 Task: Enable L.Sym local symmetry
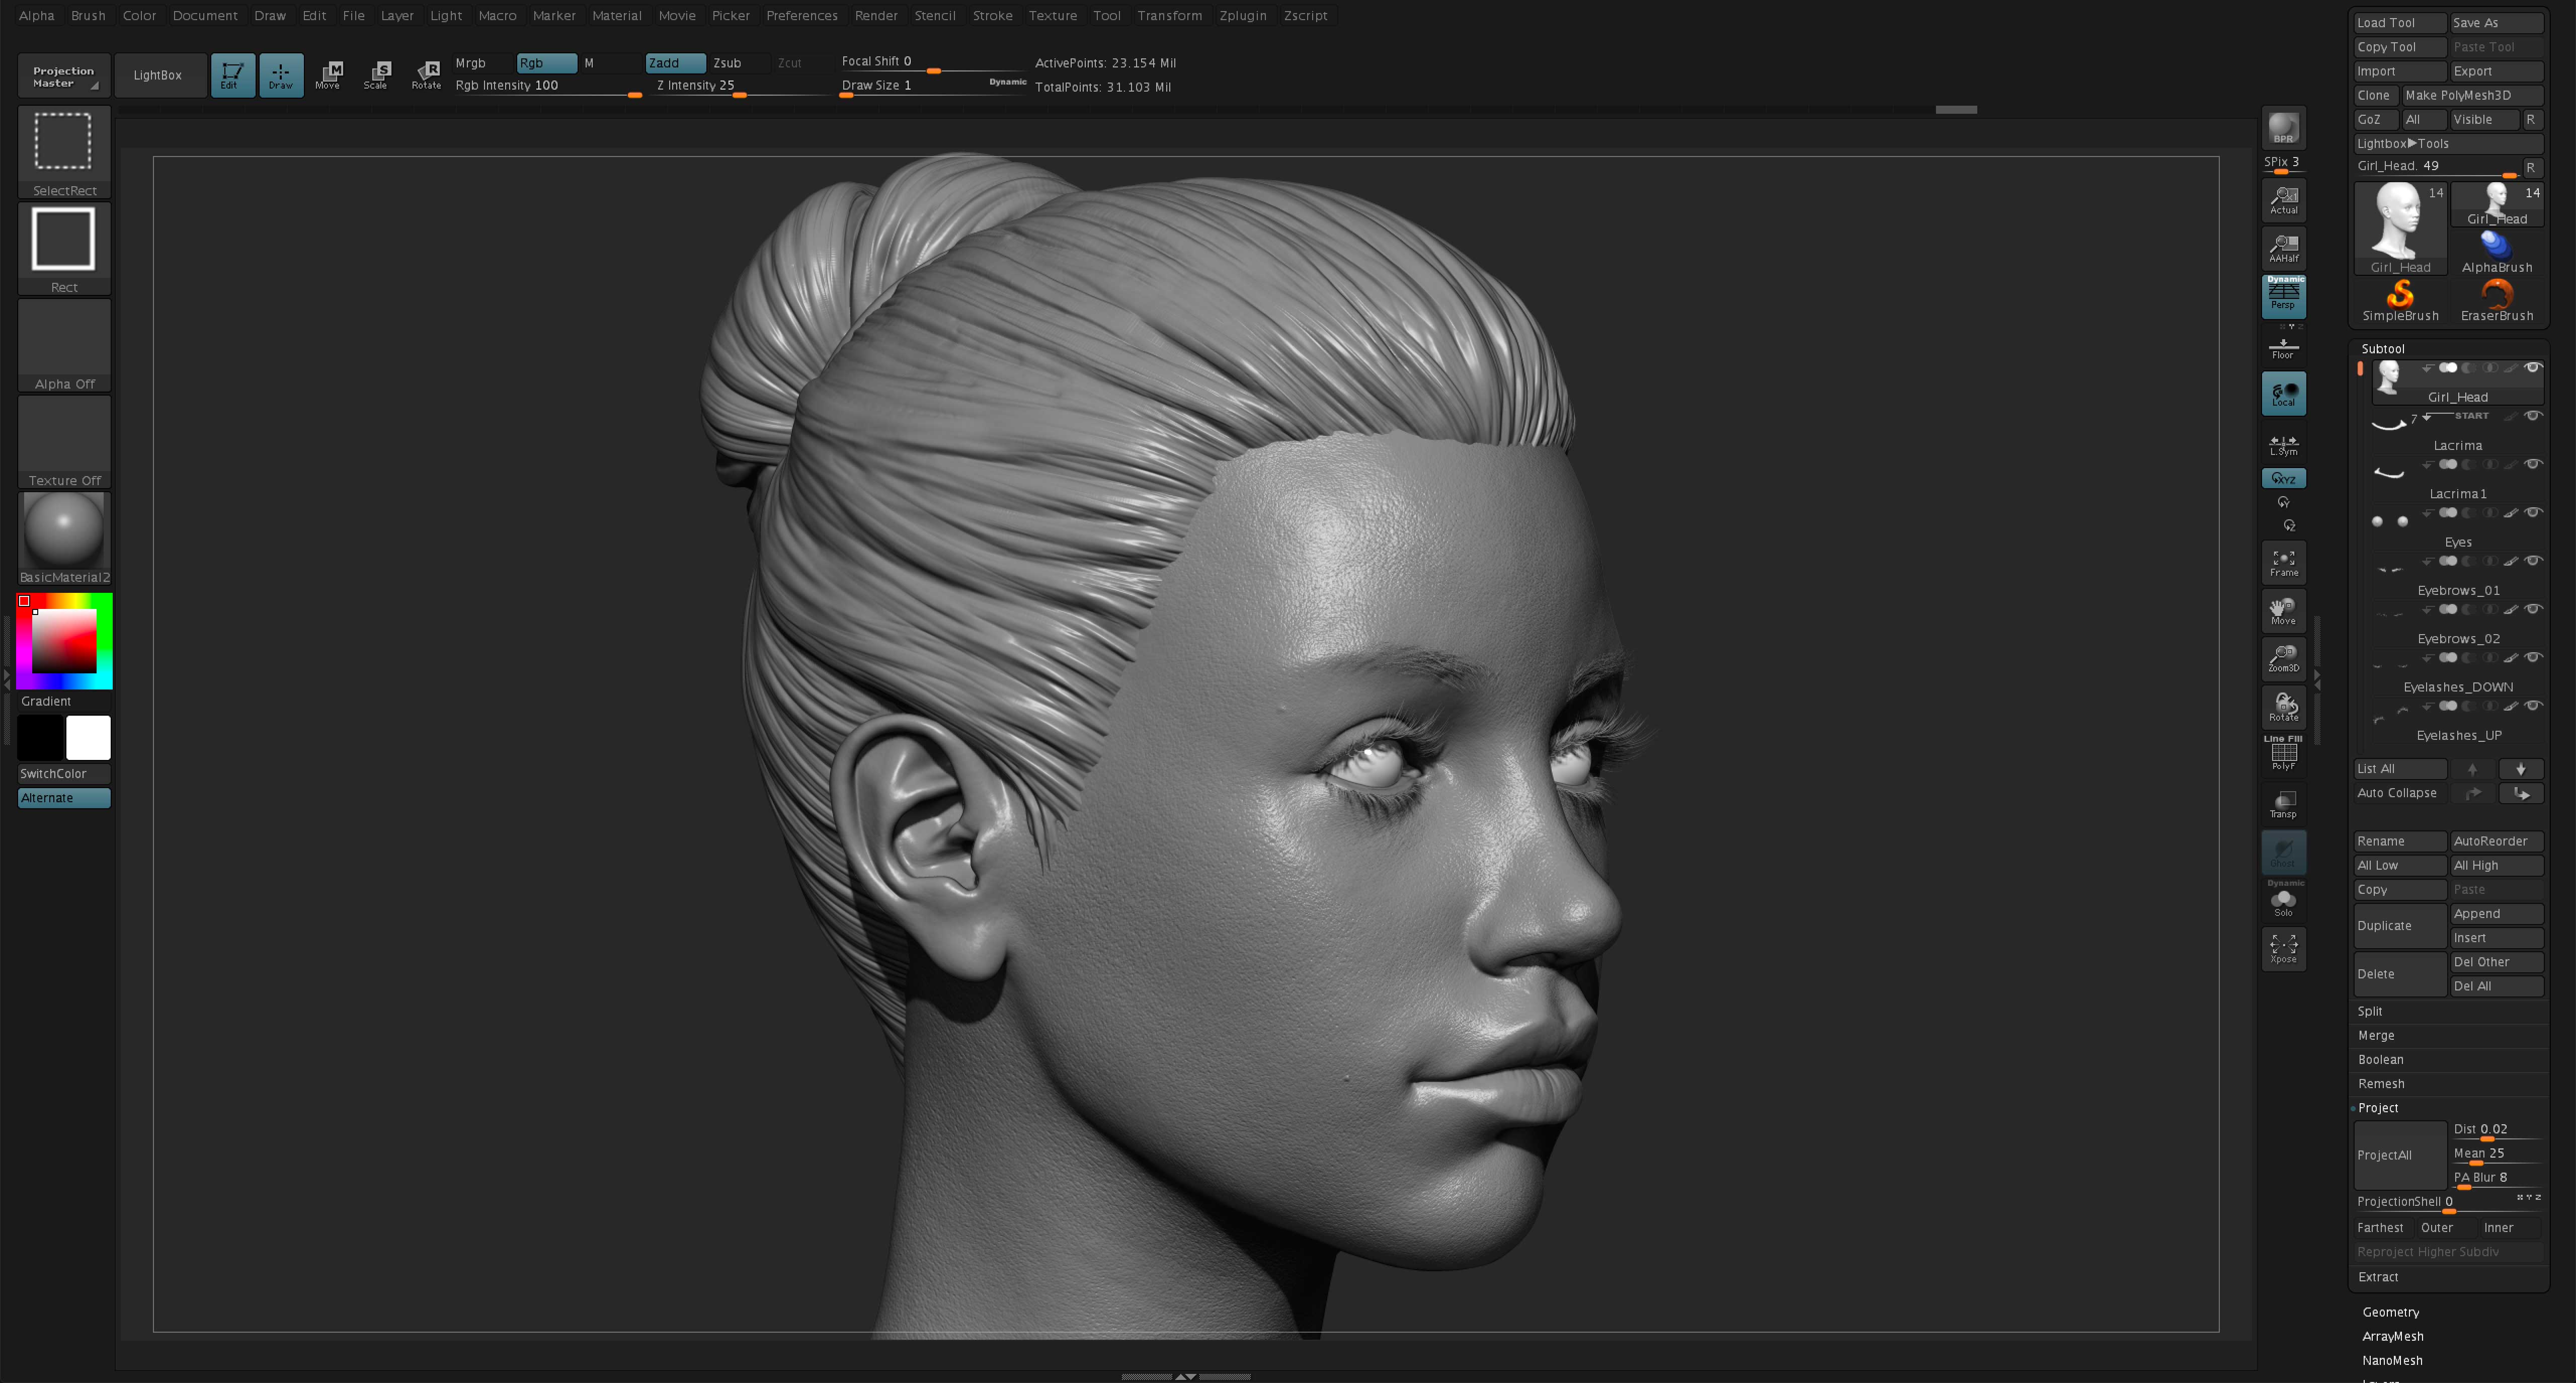tap(2283, 444)
